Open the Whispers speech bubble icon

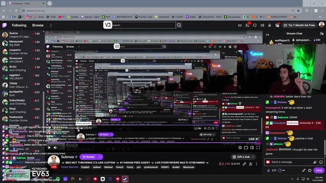coord(255,25)
